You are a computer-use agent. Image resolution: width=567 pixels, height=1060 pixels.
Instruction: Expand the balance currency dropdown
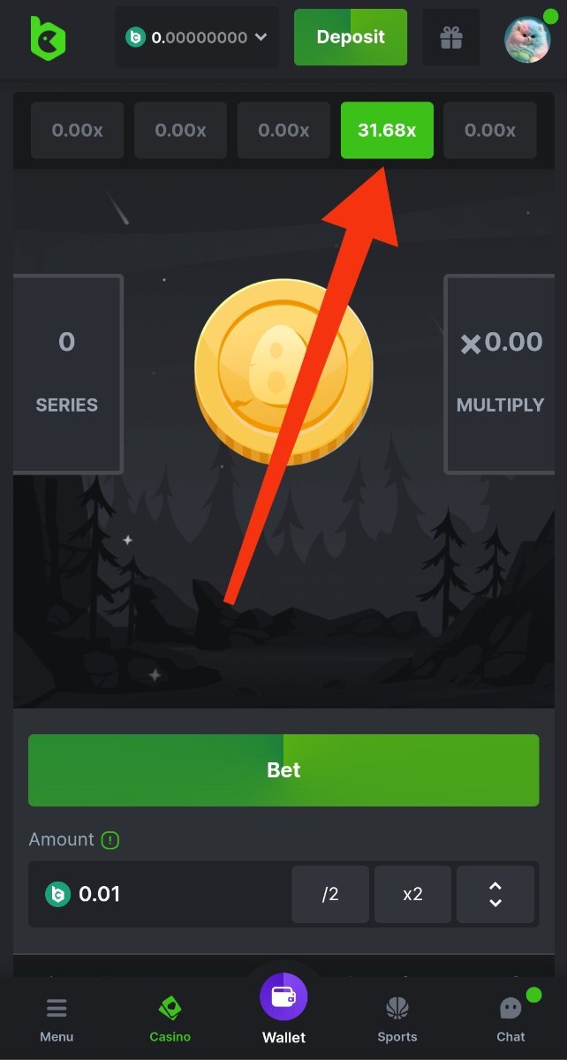pyautogui.click(x=261, y=37)
